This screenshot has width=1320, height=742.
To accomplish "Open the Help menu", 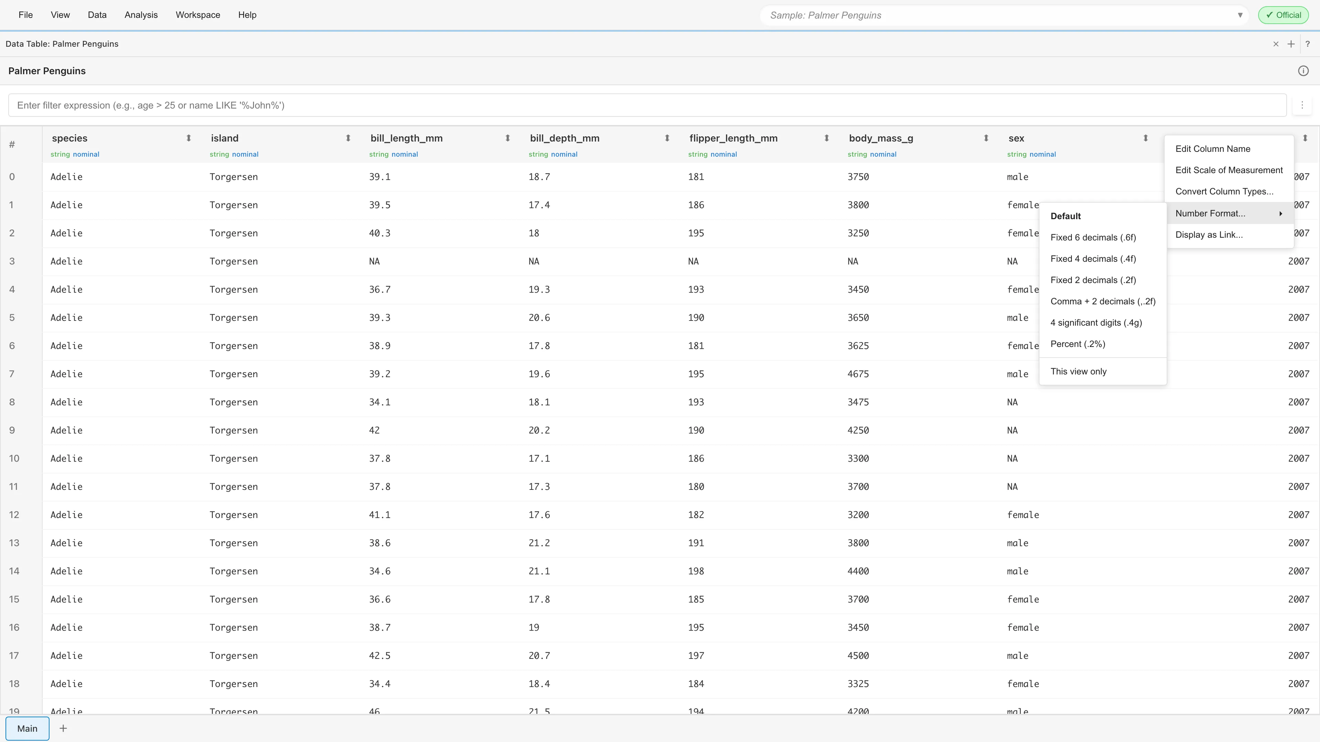I will pos(247,15).
